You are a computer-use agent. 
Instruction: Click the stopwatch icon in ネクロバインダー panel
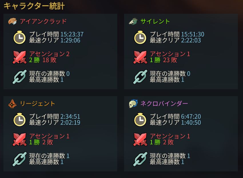click(140, 120)
